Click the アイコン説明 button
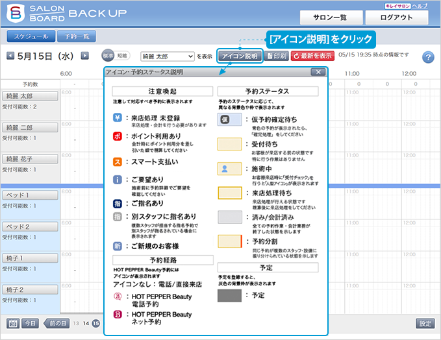This screenshot has height=340, width=441. 240,56
